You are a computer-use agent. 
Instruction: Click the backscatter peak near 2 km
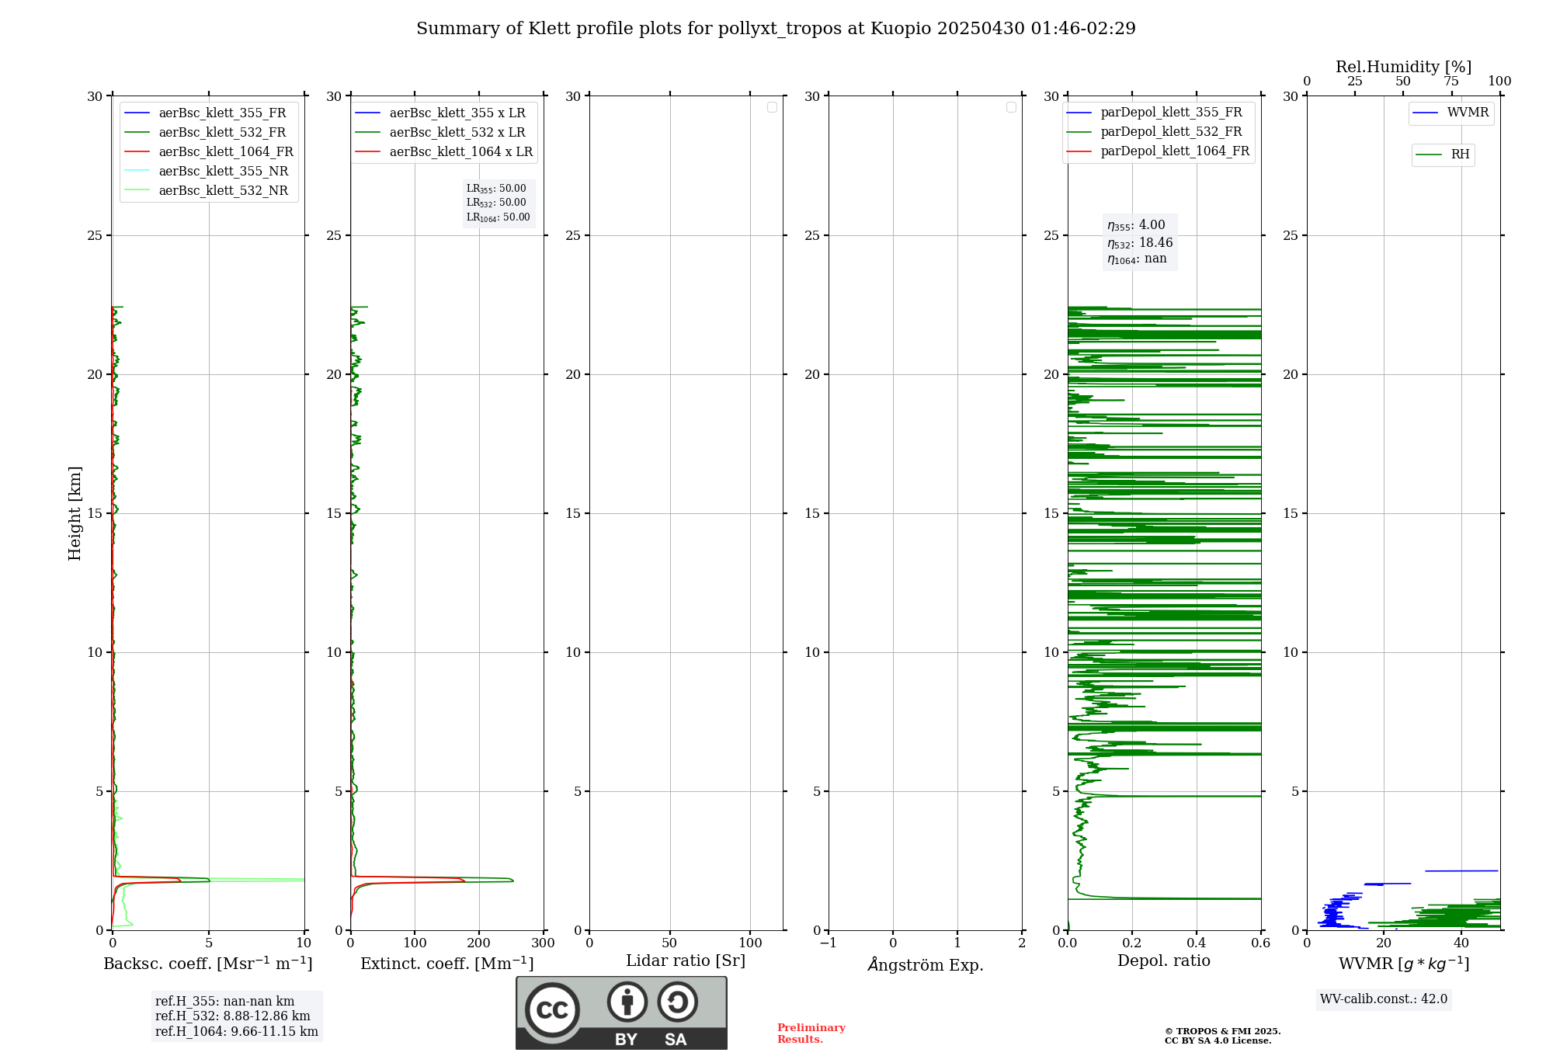coord(208,880)
